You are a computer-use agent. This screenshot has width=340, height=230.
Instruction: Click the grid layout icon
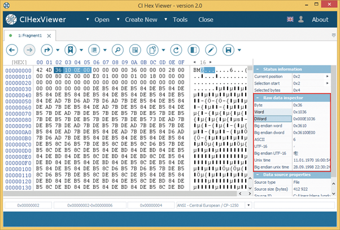[135, 50]
